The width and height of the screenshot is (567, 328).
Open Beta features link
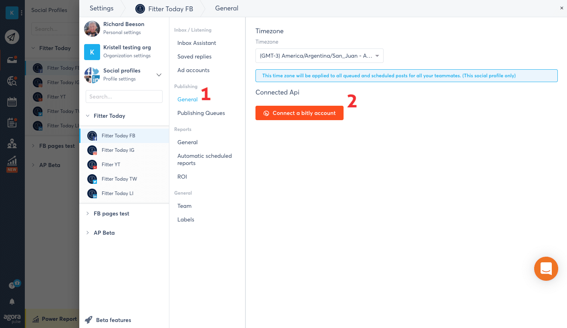(114, 320)
